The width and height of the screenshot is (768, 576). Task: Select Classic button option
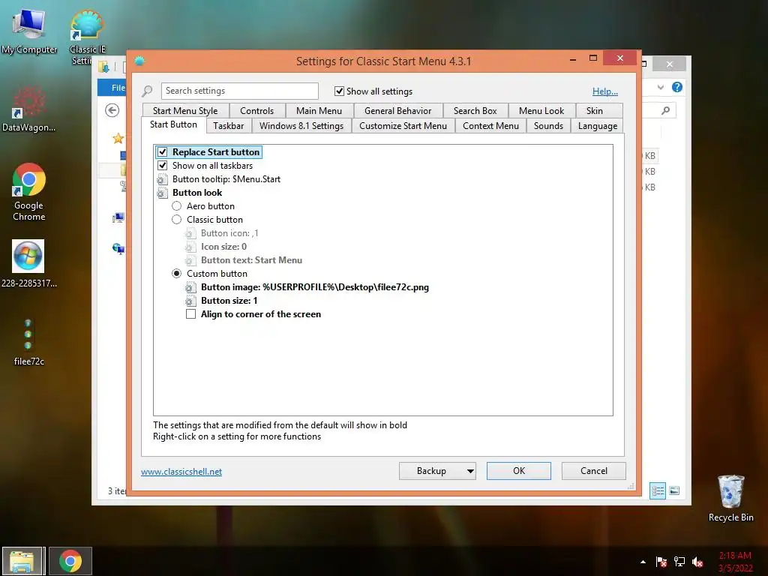click(177, 220)
